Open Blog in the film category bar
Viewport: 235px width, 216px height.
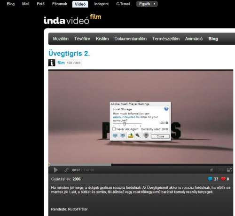click(213, 39)
